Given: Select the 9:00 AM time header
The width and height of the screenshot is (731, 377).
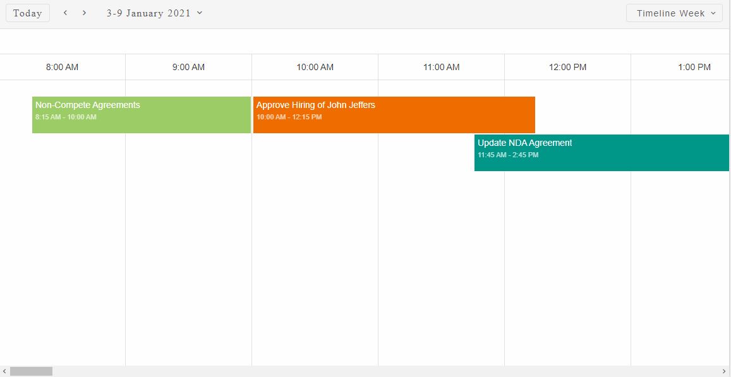Looking at the screenshot, I should [188, 67].
